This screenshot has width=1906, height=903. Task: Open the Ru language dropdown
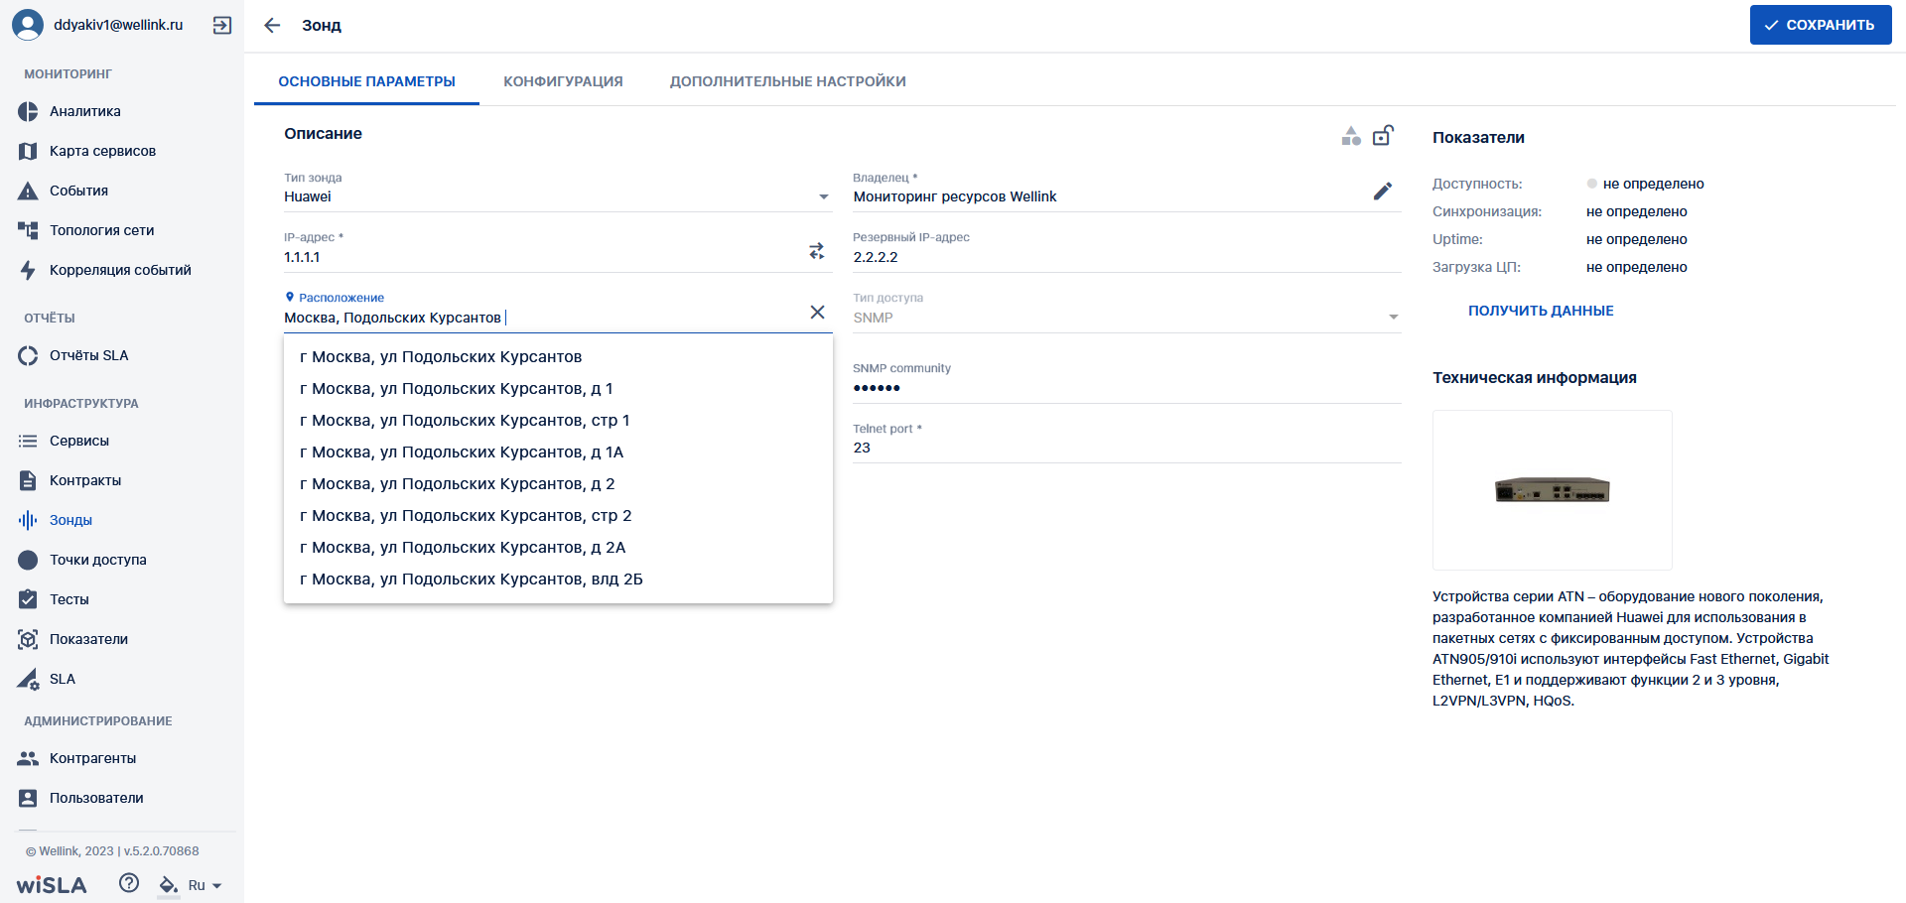204,885
